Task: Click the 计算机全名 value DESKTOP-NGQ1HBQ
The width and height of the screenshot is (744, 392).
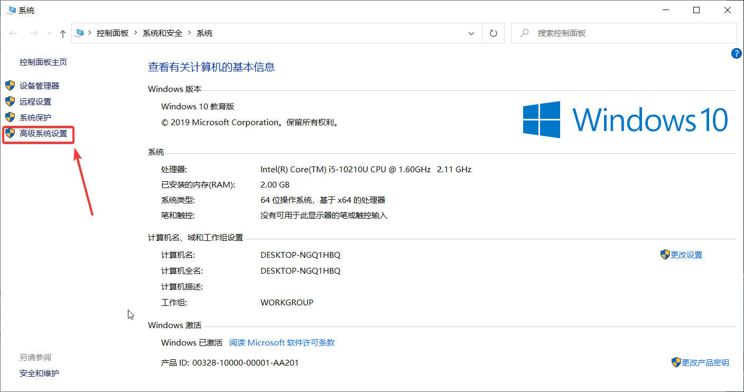Action: (x=300, y=270)
